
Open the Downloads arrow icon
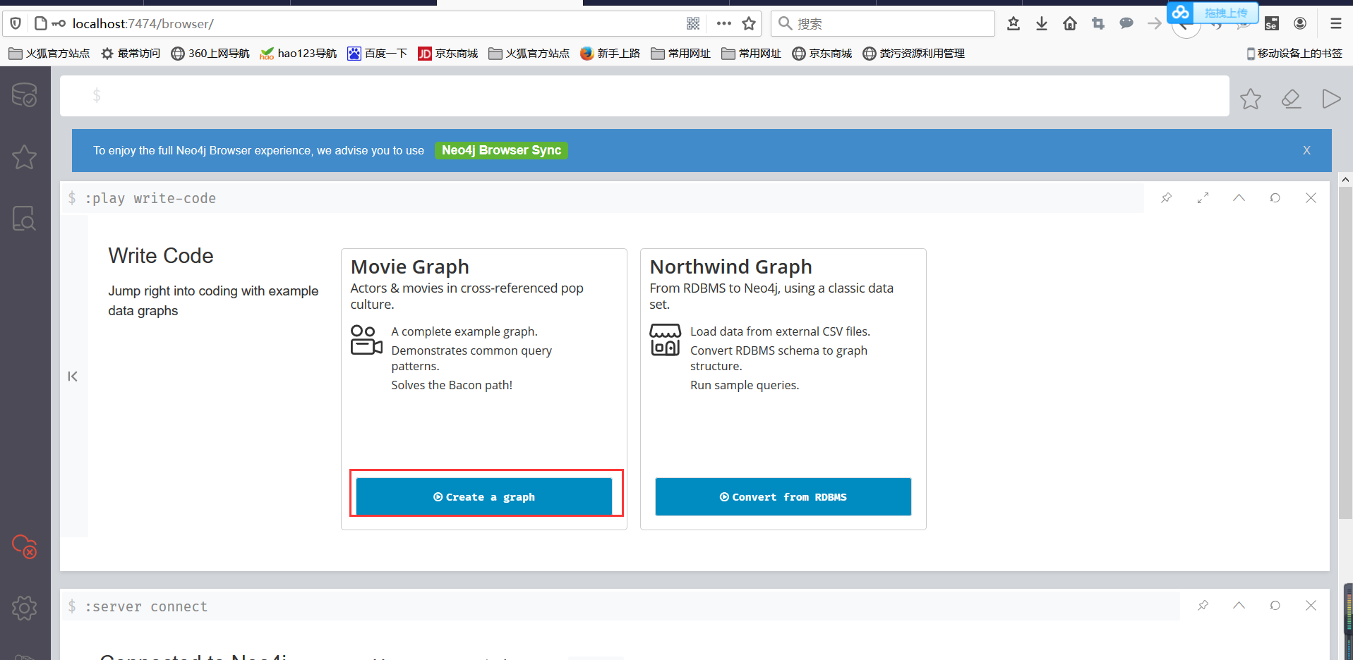click(x=1042, y=24)
